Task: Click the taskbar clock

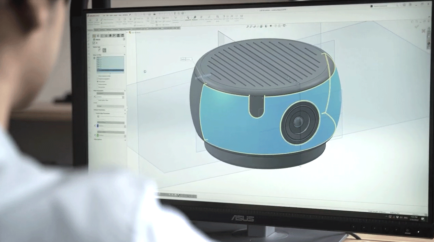Action: pyautogui.click(x=414, y=218)
